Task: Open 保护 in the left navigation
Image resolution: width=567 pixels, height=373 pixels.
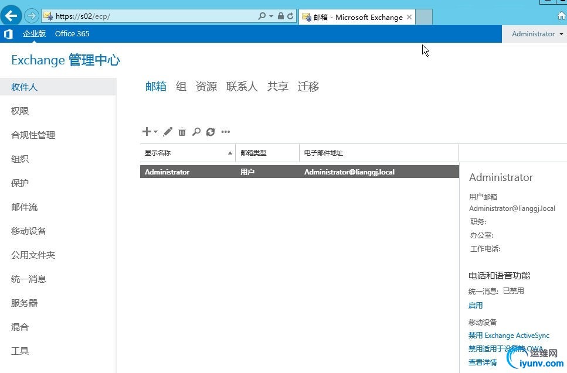Action: (x=20, y=183)
